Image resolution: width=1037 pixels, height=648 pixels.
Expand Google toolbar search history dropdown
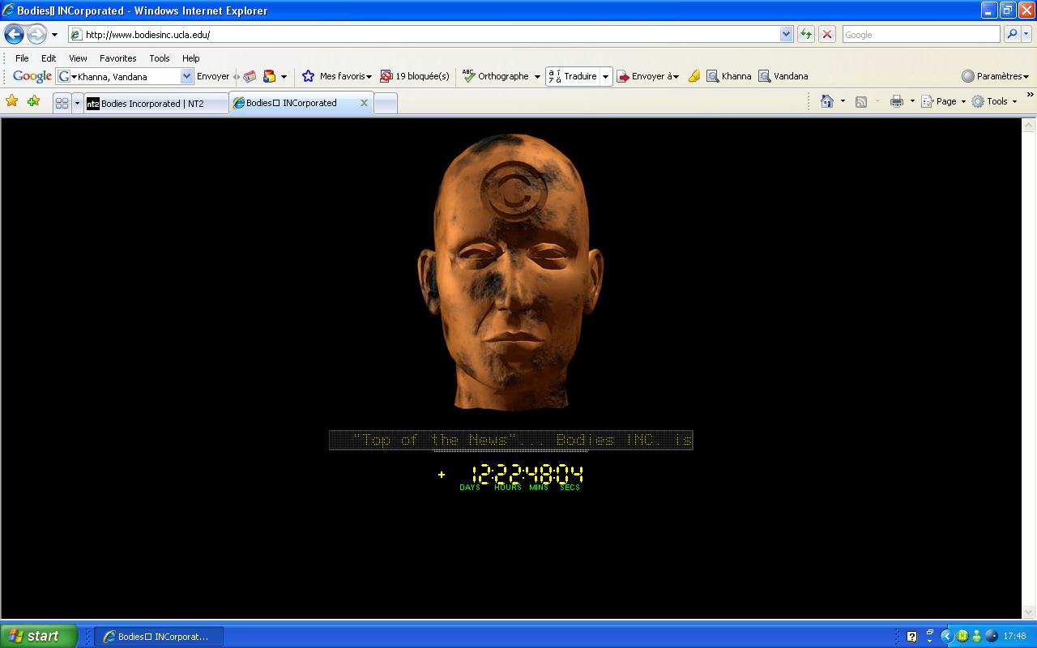[186, 76]
